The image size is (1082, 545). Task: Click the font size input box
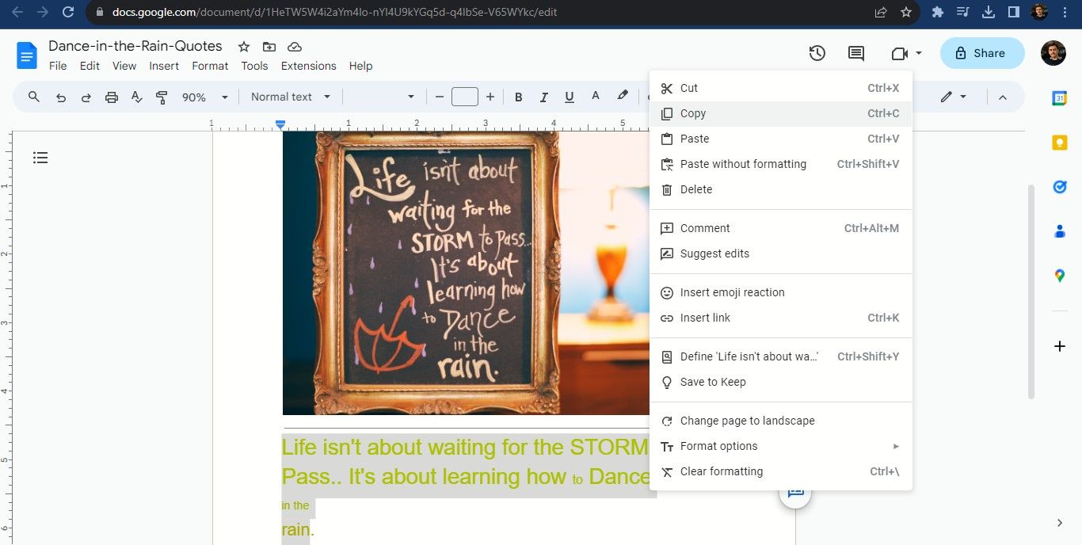pos(465,97)
